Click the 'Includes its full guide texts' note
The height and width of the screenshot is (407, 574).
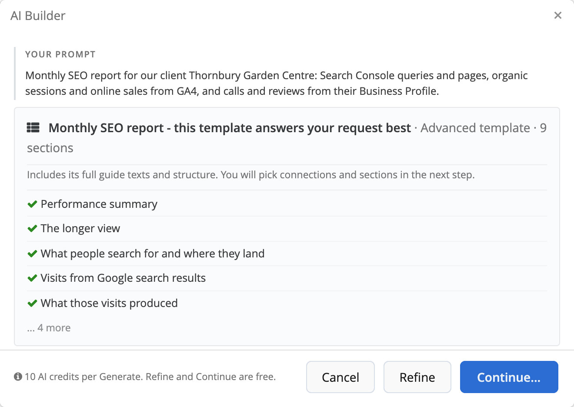tap(251, 175)
